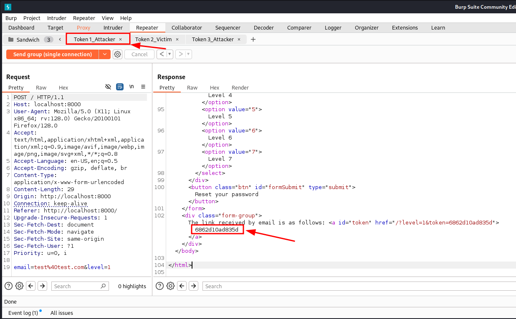Screen dimensions: 516x319
Task: Open Response search settings gear icon
Action: 170,286
